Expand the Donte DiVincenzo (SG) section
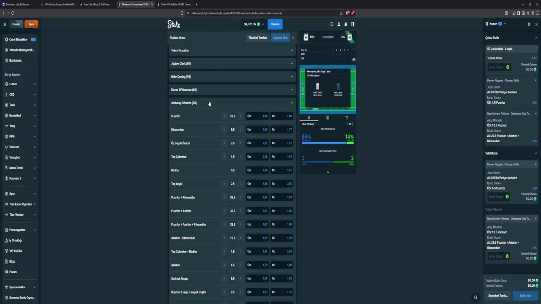The height and width of the screenshot is (304, 541). (232, 90)
